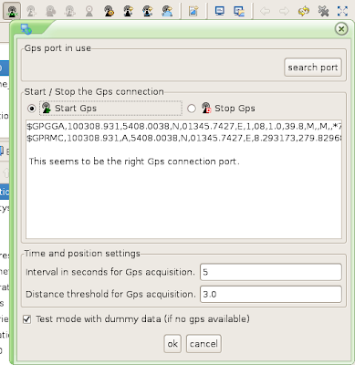The height and width of the screenshot is (365, 355).
Task: Click the search port button
Action: pos(313,68)
